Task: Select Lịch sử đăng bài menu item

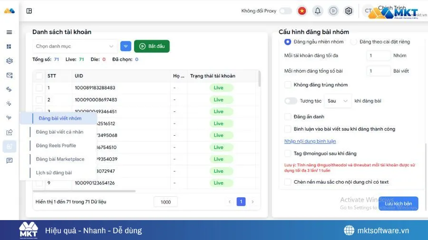Action: pos(54,173)
